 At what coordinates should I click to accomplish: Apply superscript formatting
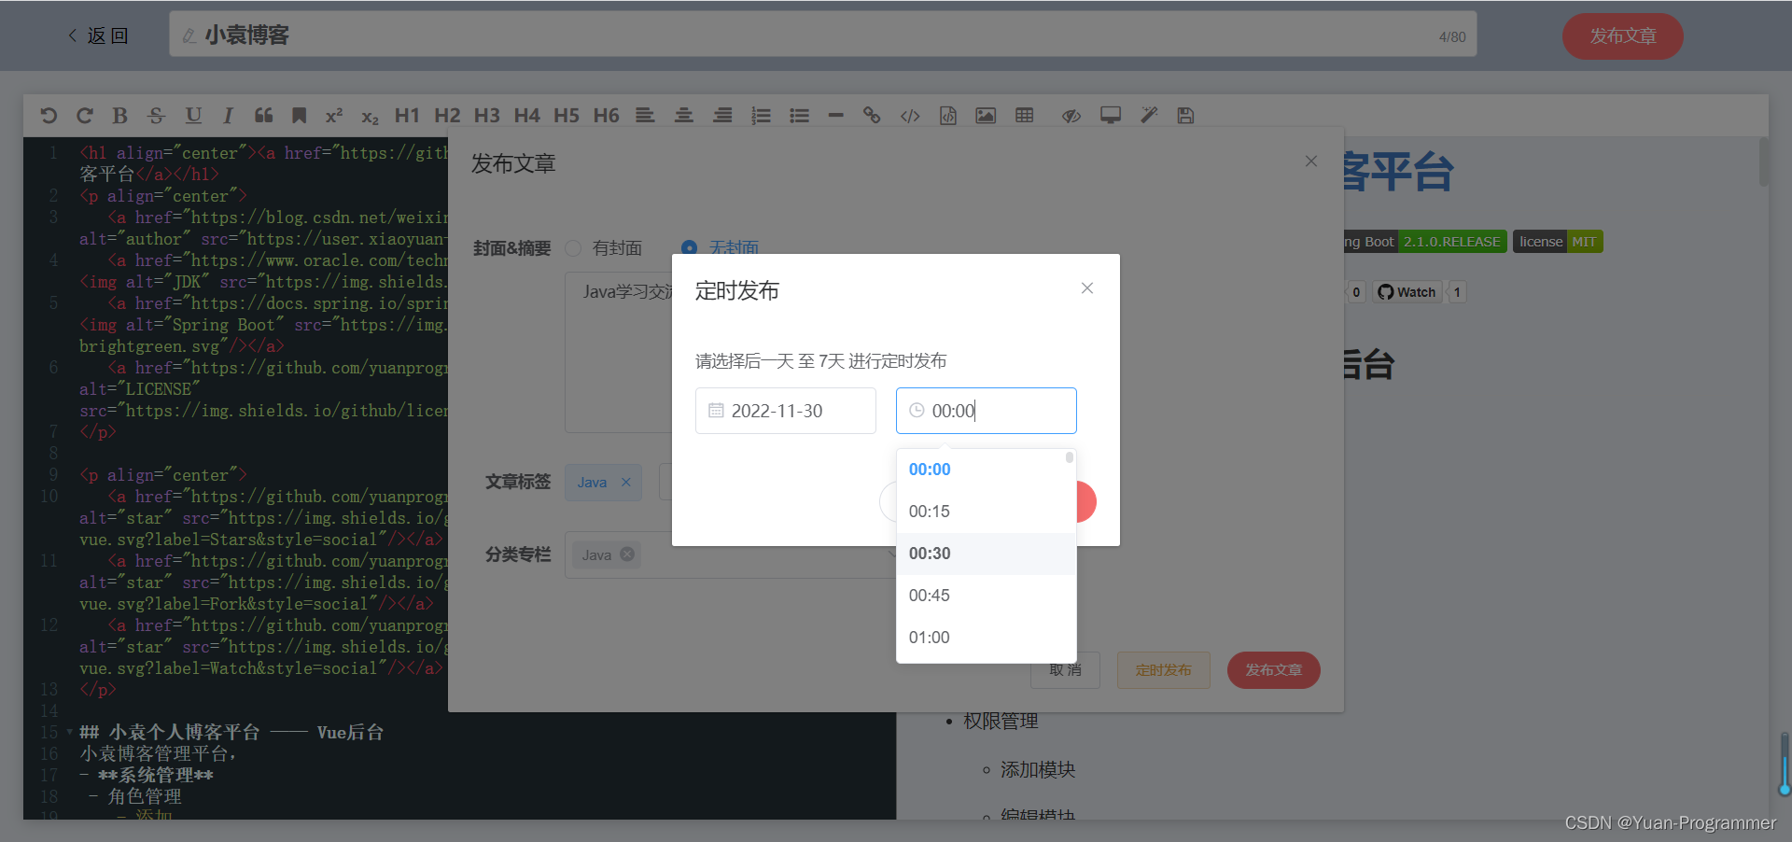click(x=334, y=116)
